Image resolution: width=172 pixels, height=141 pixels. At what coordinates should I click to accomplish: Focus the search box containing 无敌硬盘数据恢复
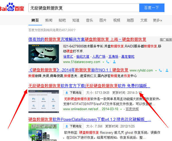click(84, 8)
